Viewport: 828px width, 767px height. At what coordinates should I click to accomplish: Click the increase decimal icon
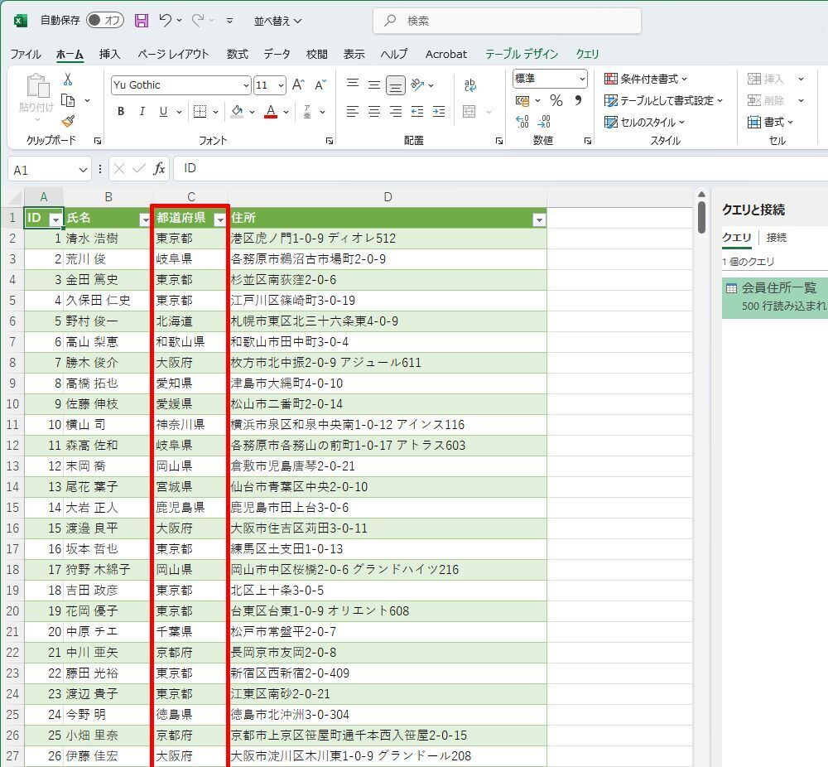[x=522, y=122]
